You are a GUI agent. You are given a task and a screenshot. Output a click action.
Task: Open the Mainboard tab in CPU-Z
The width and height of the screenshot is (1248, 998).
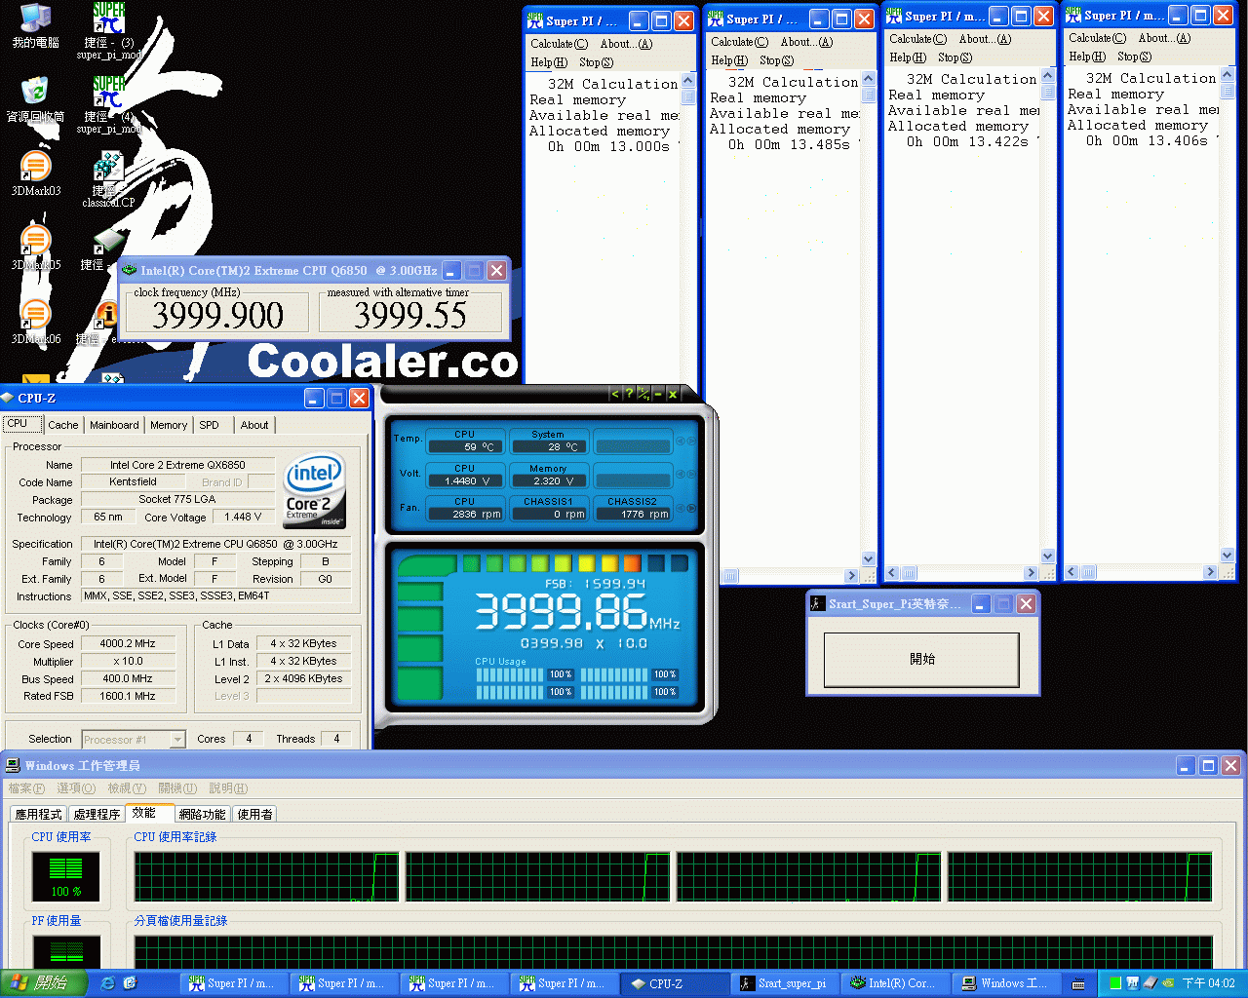pyautogui.click(x=114, y=425)
